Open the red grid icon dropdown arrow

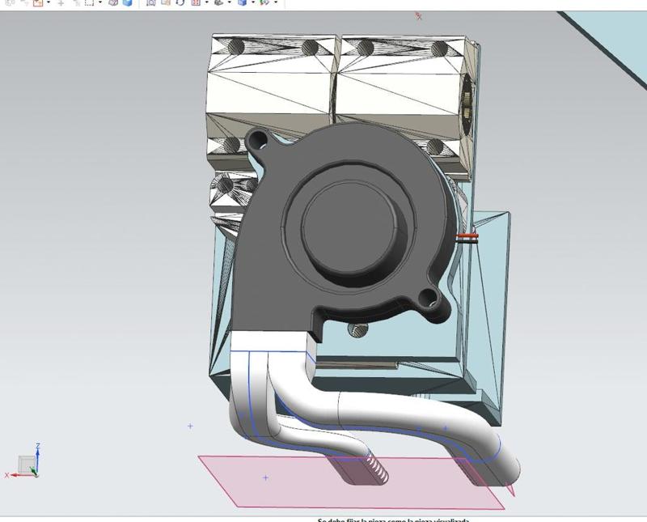(207, 2)
